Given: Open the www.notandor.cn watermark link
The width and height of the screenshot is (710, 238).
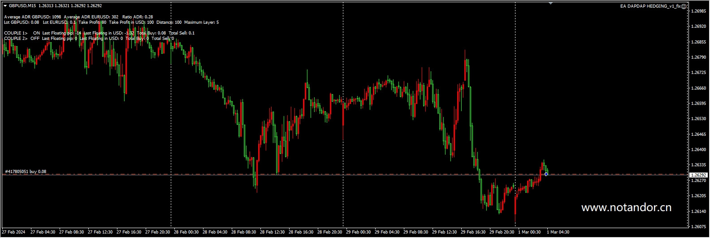Looking at the screenshot, I should [x=626, y=208].
